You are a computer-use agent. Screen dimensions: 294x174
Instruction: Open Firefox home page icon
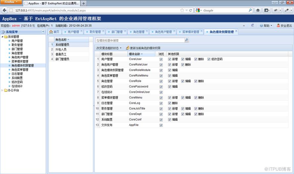[258, 10]
